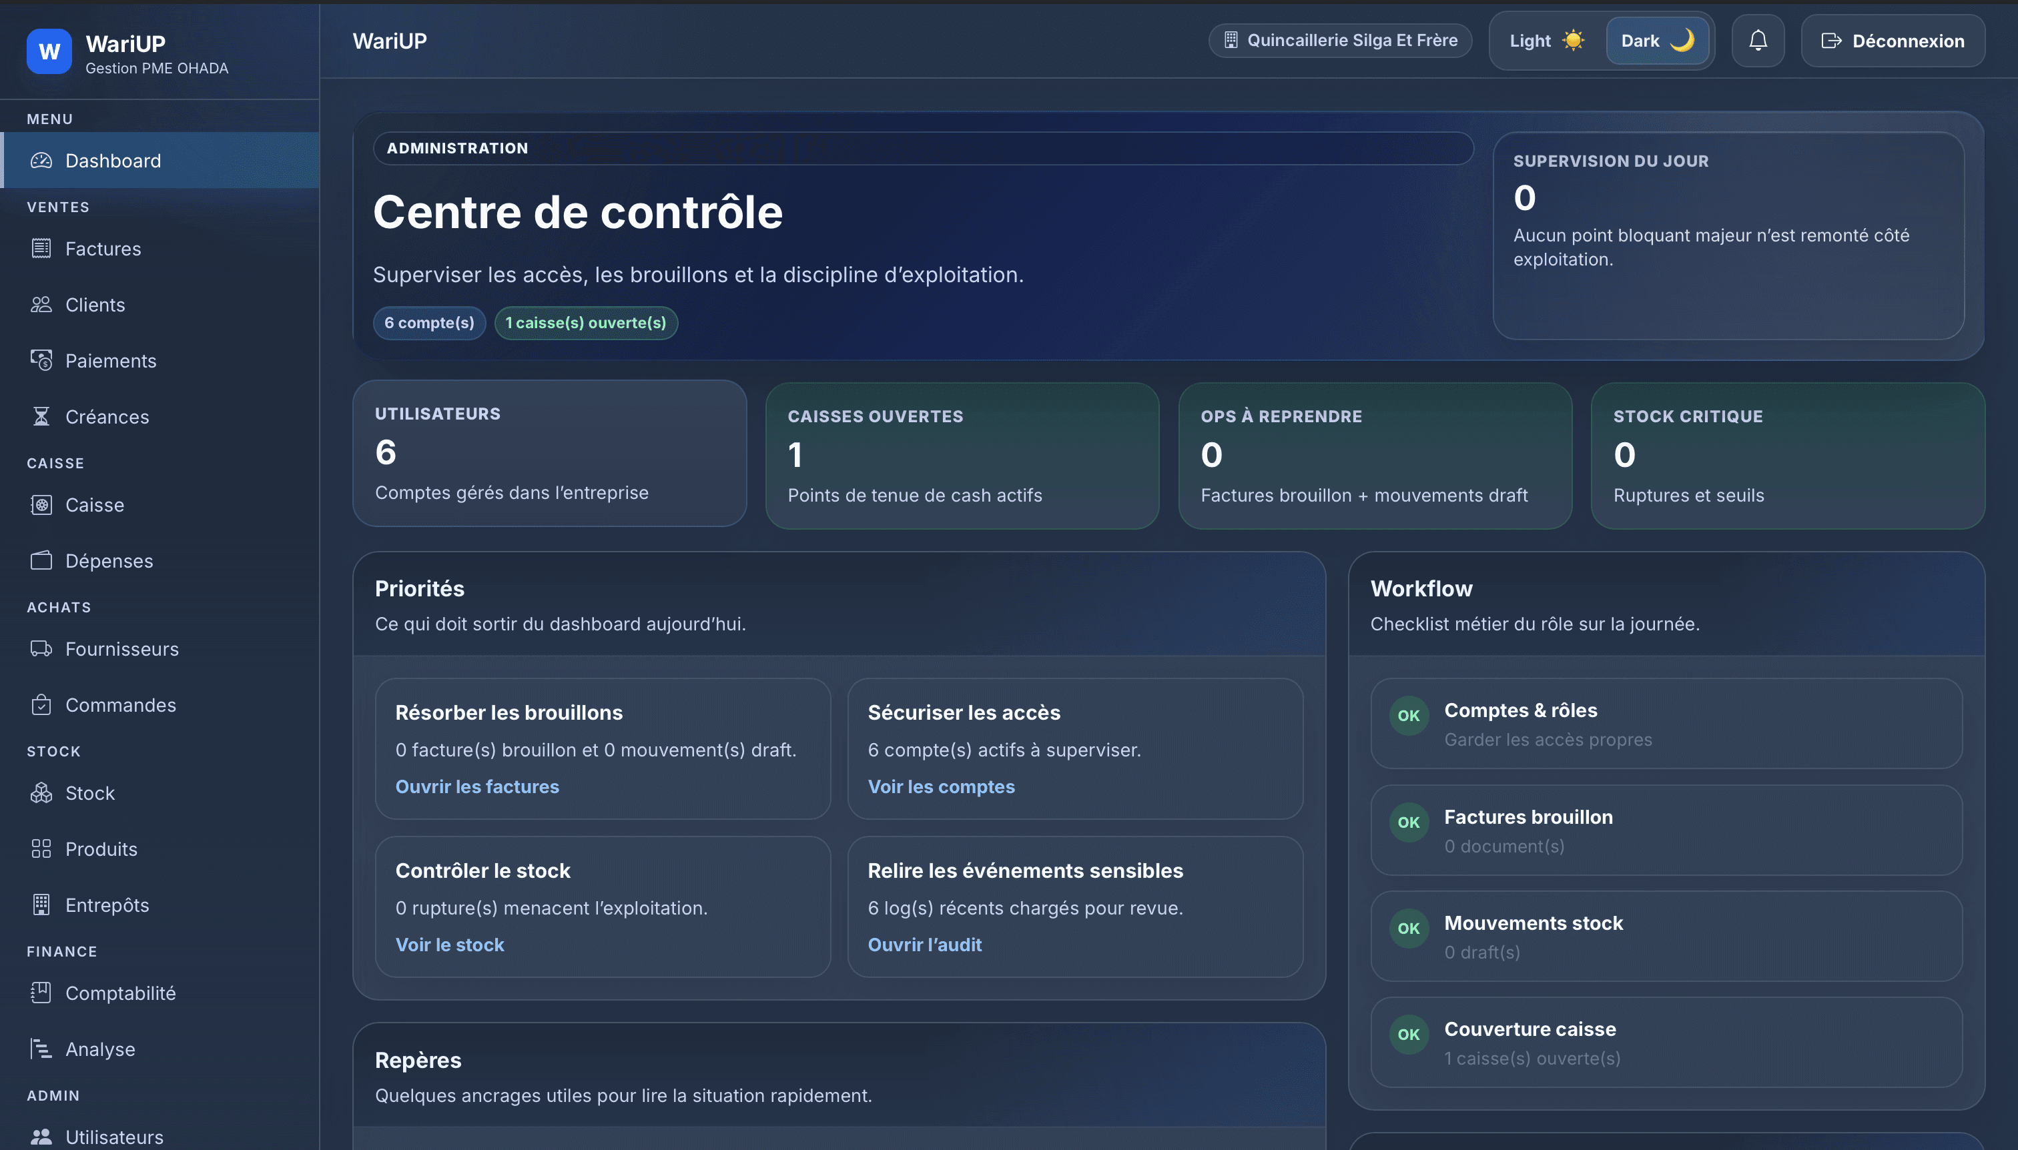Click the Quincaillerie Silga Et Frère company button
This screenshot has height=1150, width=2018.
click(1340, 40)
